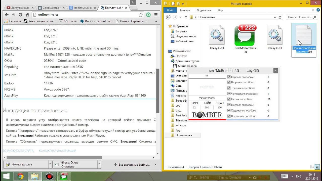This screenshot has height=181, width=322.
Task: Switch Explorer to large icons view
Action: click(x=317, y=167)
